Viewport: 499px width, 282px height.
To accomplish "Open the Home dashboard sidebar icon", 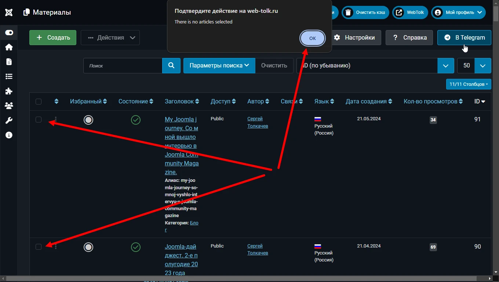I will 9,47.
